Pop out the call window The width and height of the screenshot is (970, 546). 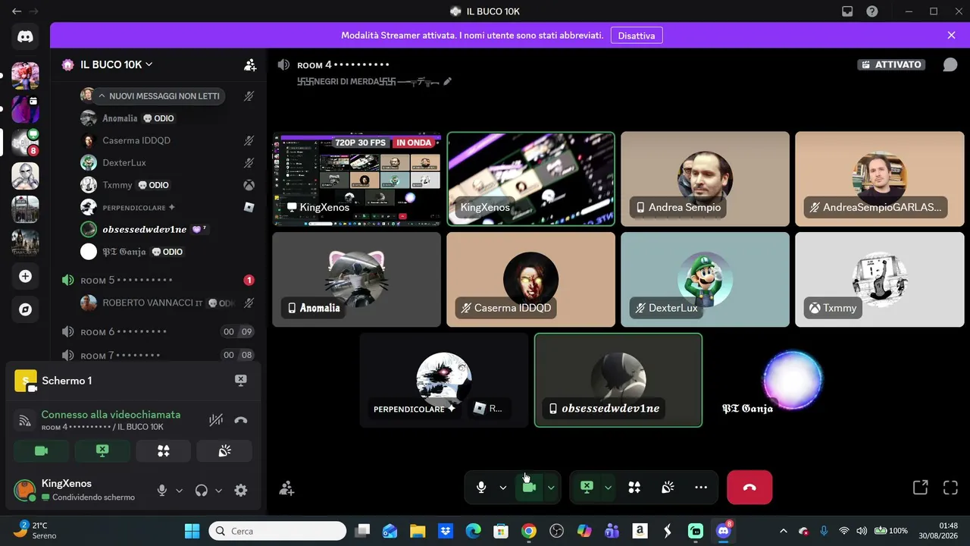(920, 488)
